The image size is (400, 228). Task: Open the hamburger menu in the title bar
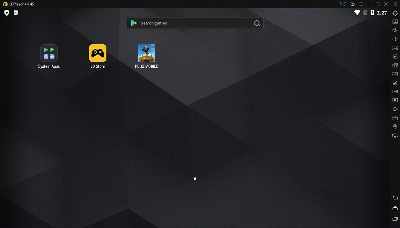coord(361,4)
